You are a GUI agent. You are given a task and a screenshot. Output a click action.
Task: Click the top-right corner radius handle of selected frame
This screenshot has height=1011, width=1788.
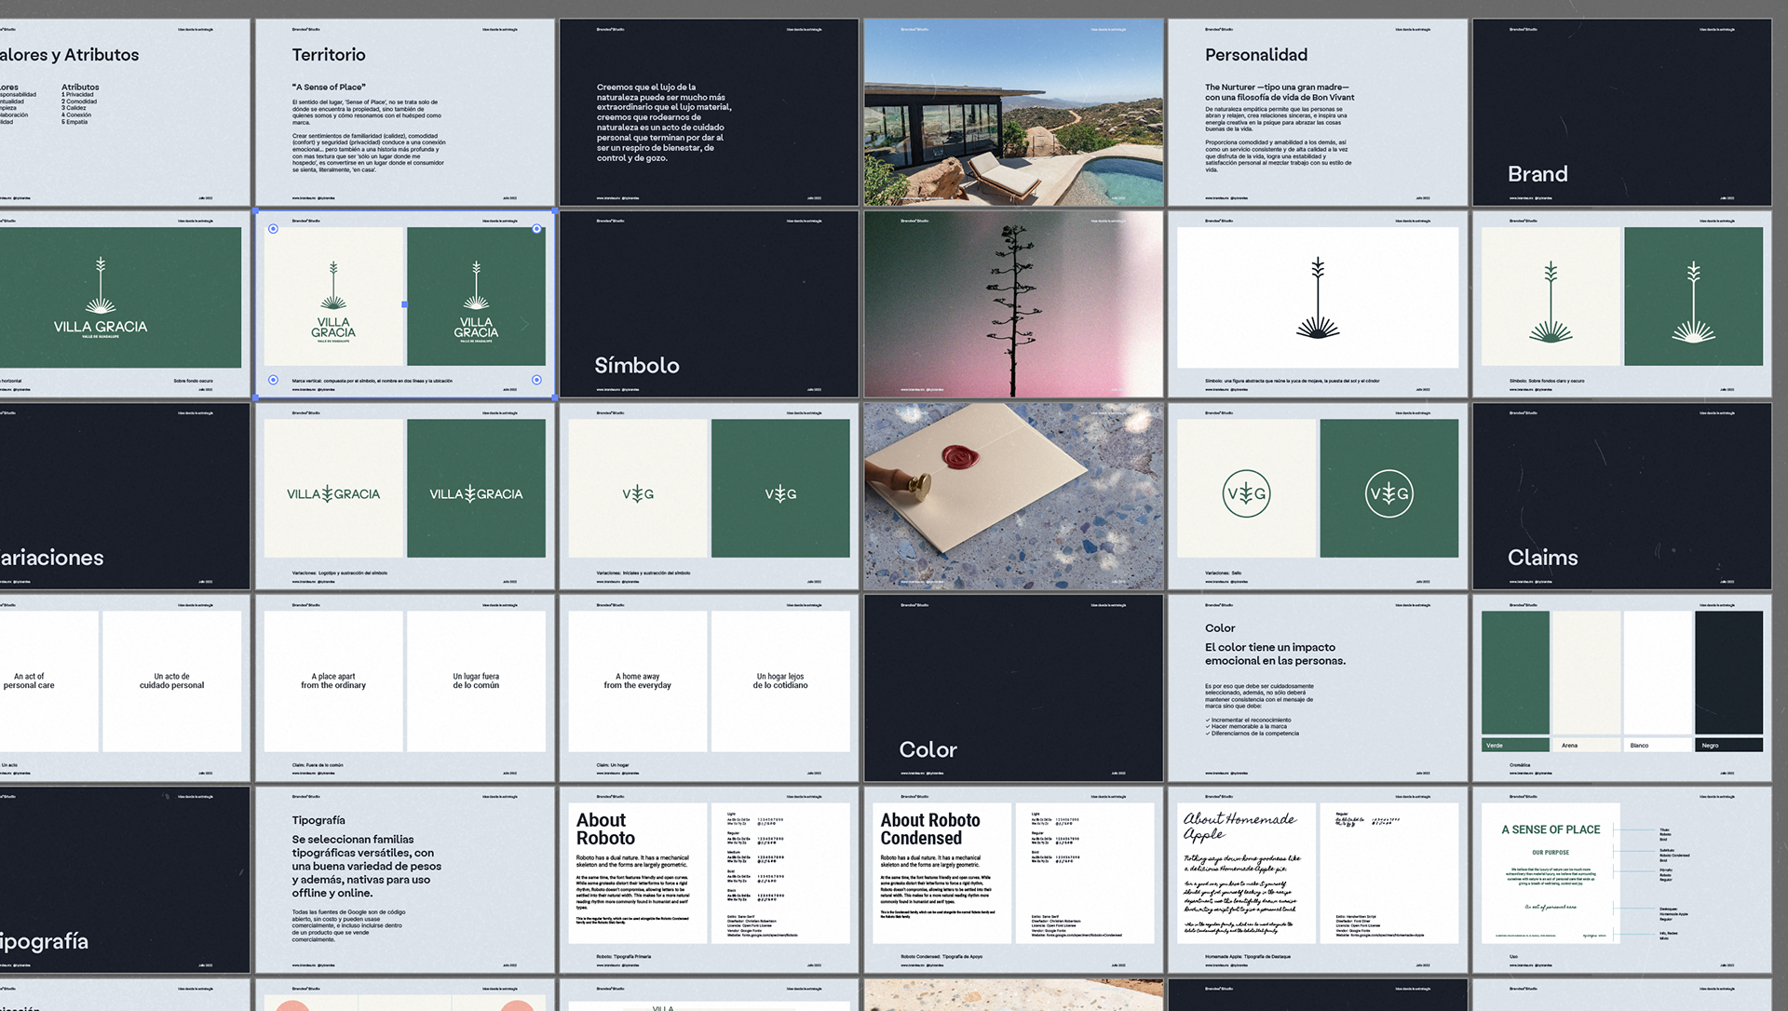pyautogui.click(x=536, y=229)
